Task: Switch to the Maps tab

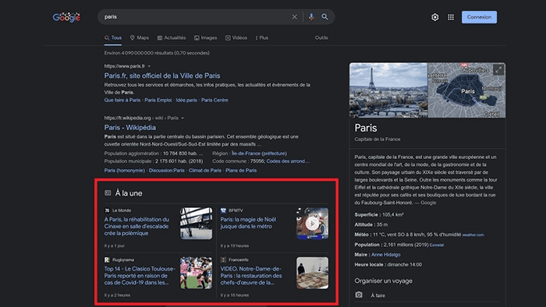Action: click(140, 37)
